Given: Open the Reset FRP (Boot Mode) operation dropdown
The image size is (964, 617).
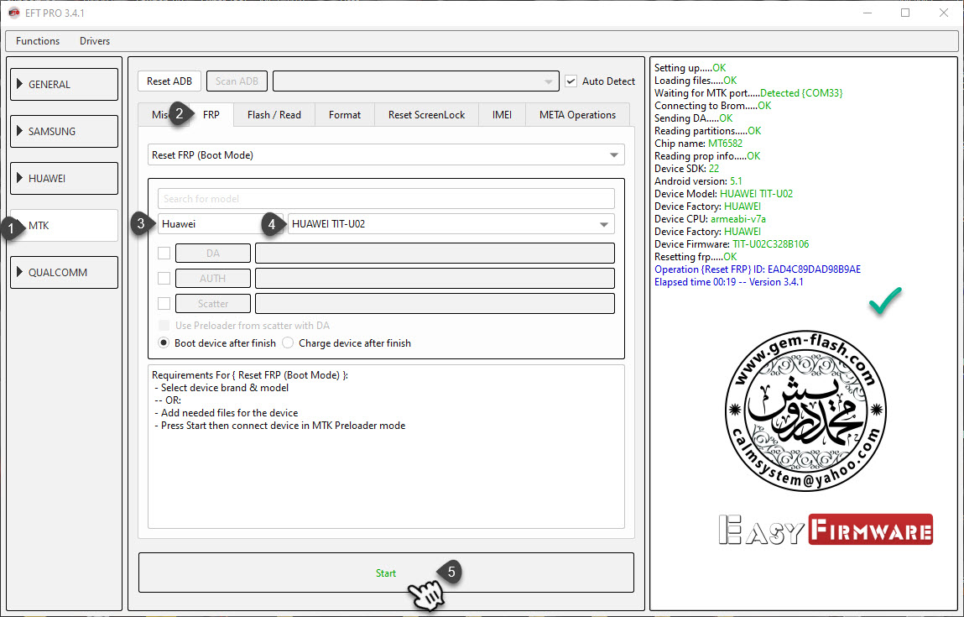Looking at the screenshot, I should 386,155.
